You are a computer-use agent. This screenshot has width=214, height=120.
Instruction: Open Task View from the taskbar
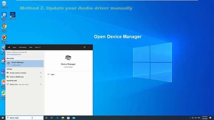coord(52,118)
